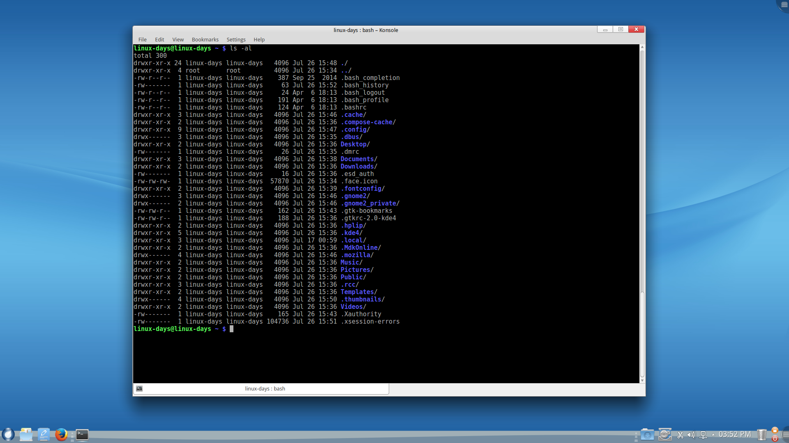789x443 pixels.
Task: Open the desktop toolbox in the top-right corner
Action: [783, 5]
